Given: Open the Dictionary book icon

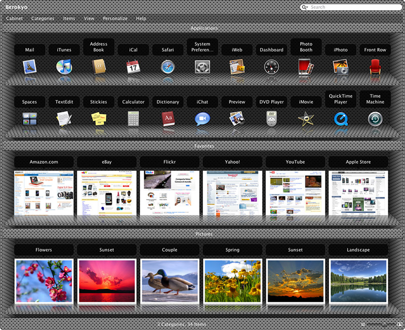Looking at the screenshot, I should (x=168, y=119).
